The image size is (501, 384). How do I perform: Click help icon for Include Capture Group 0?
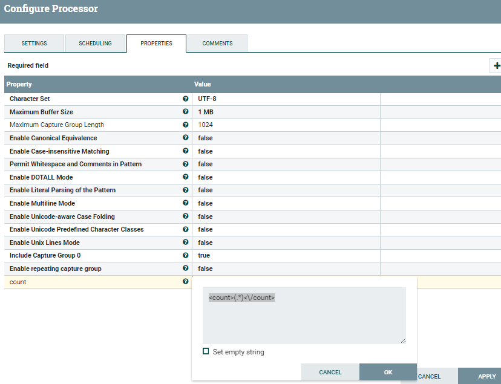186,255
